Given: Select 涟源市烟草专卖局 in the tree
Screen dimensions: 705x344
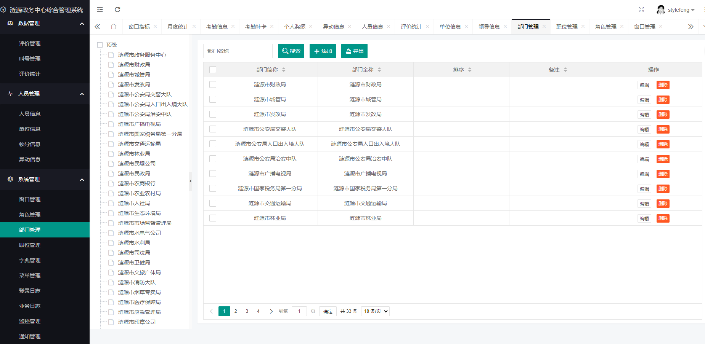Looking at the screenshot, I should click(139, 292).
